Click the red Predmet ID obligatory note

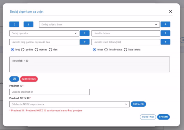(46, 110)
